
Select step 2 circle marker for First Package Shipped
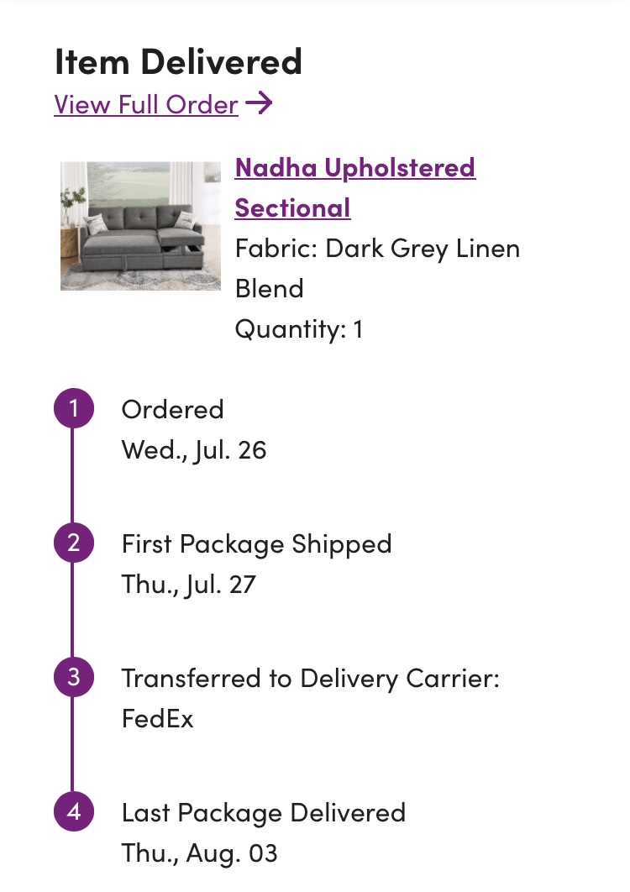click(x=74, y=543)
